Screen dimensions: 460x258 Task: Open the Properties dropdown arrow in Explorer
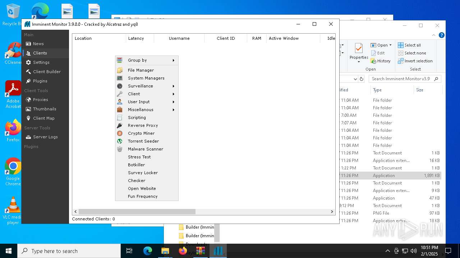click(x=359, y=62)
